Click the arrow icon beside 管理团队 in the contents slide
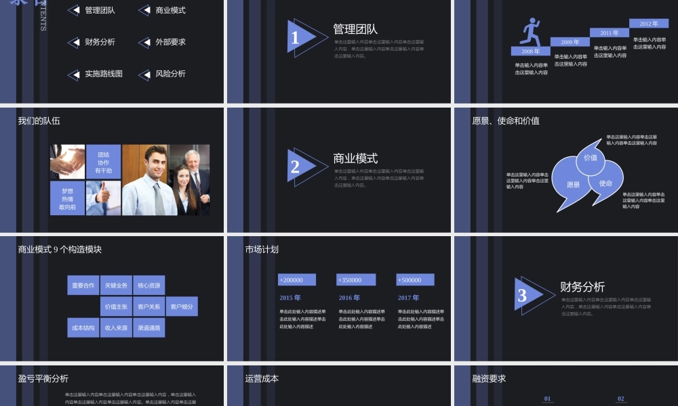 tap(74, 10)
